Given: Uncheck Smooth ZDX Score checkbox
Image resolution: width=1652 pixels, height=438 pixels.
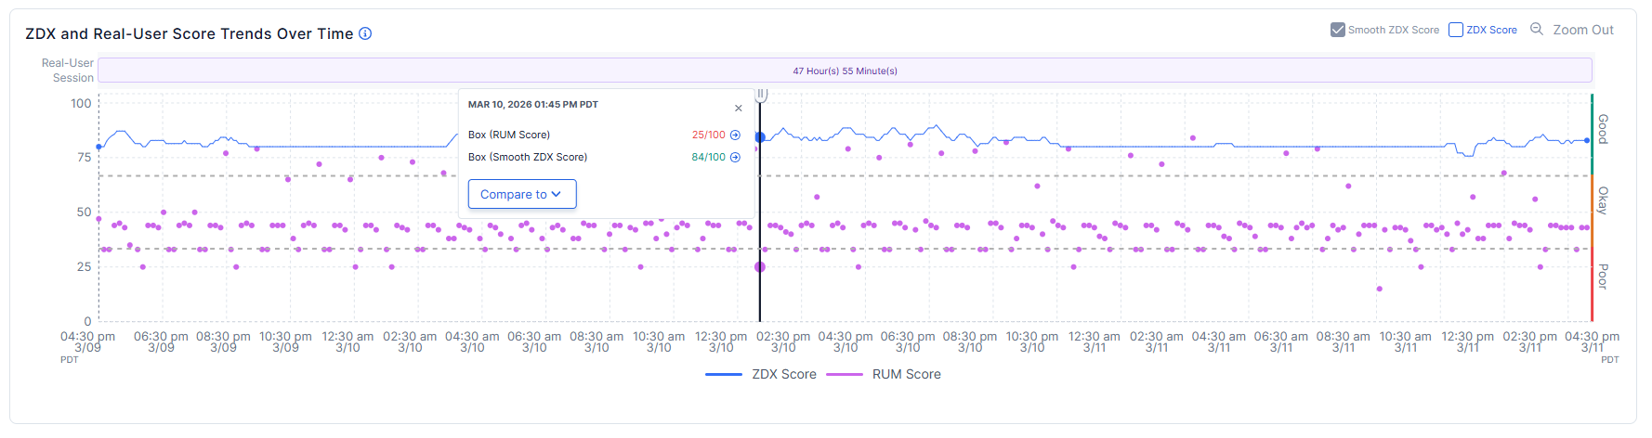Looking at the screenshot, I should pos(1338,30).
